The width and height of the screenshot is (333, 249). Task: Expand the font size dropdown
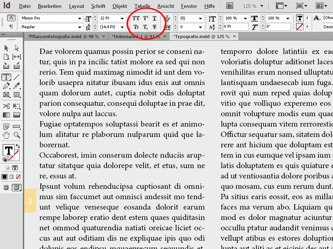[122, 19]
